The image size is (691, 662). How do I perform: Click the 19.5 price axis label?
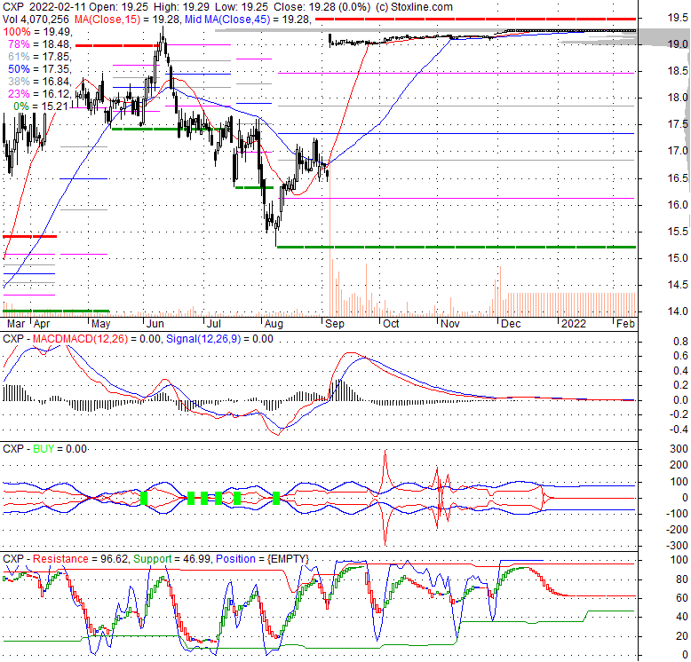[x=678, y=18]
